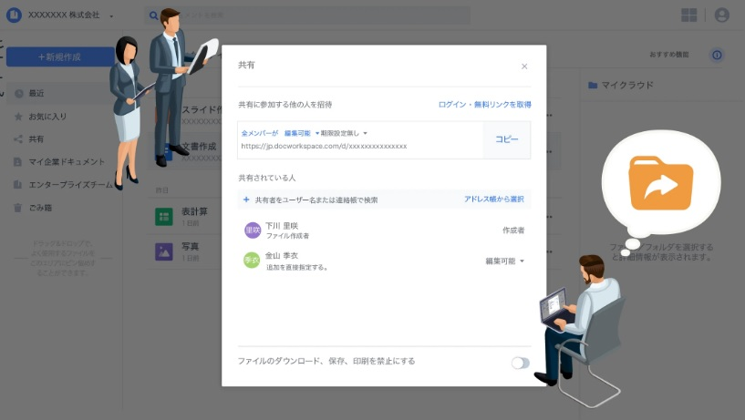Viewport: 745px width, 420px height.
Task: Expand the 期限設定無し expiry dropdown
Action: (342, 133)
